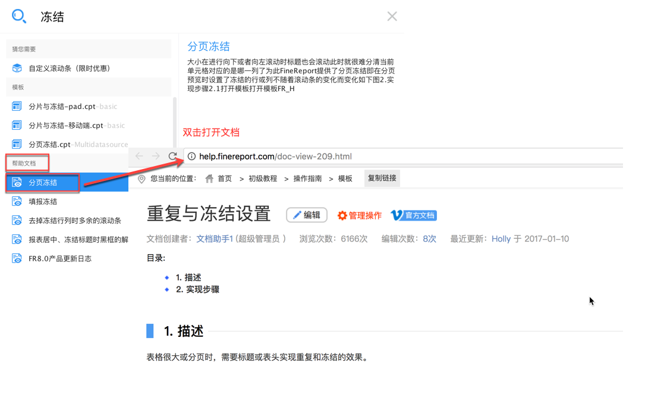The width and height of the screenshot is (645, 394).
Task: Click browser back arrow
Action: click(139, 156)
